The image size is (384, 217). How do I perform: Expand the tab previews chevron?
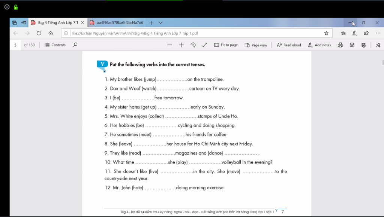pos(160,23)
